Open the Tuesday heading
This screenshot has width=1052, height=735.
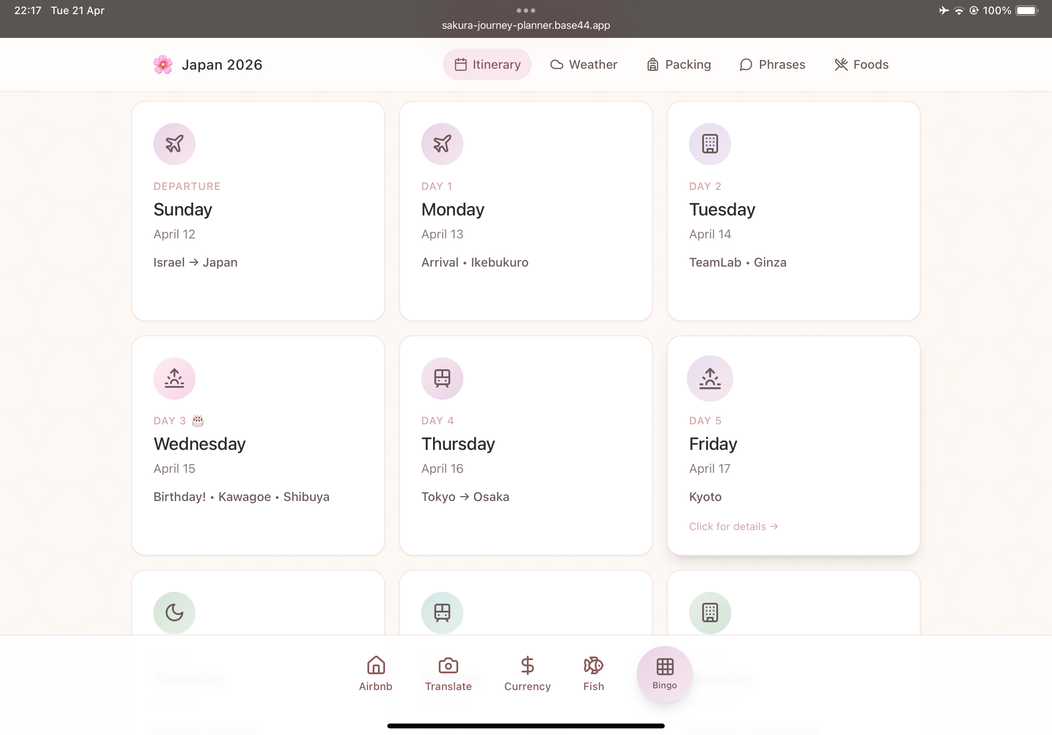(722, 209)
